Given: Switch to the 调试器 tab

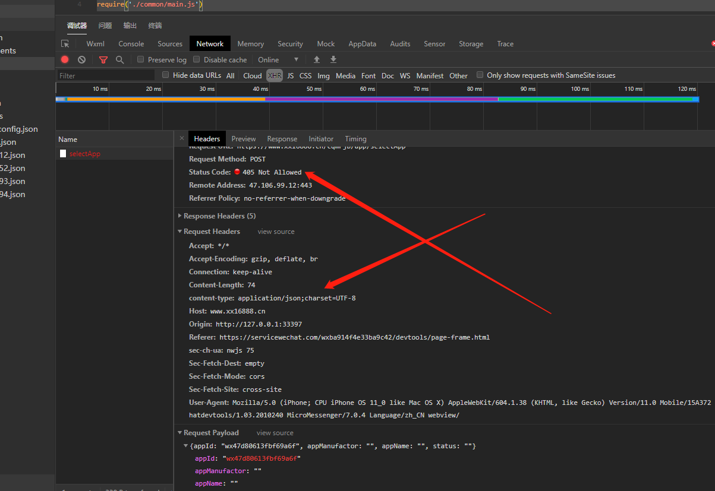Looking at the screenshot, I should (77, 26).
